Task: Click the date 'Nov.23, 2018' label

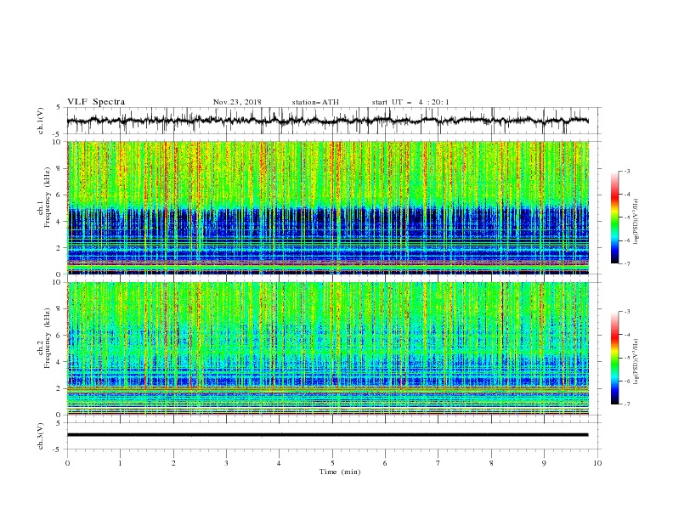Action: pyautogui.click(x=237, y=102)
